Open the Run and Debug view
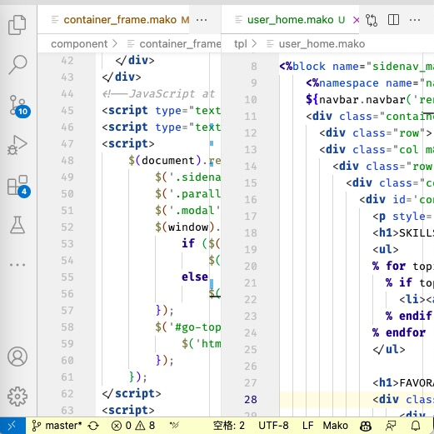The width and height of the screenshot is (434, 434). pos(17,145)
